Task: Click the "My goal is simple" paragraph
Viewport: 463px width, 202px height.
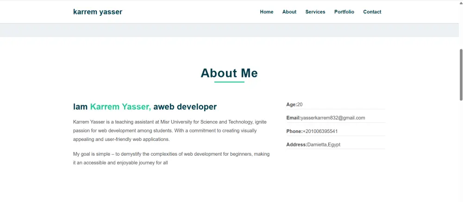Action: [171, 158]
